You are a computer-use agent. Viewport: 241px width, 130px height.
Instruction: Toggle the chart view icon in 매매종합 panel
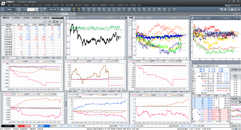pyautogui.click(x=54, y=21)
